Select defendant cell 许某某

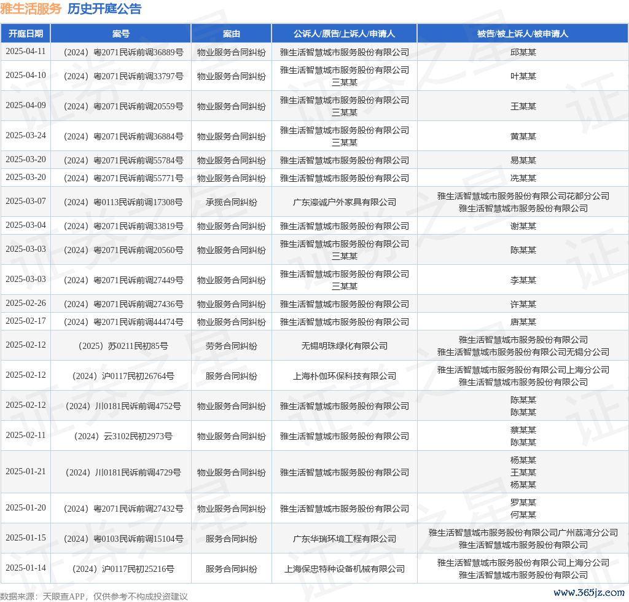(523, 304)
